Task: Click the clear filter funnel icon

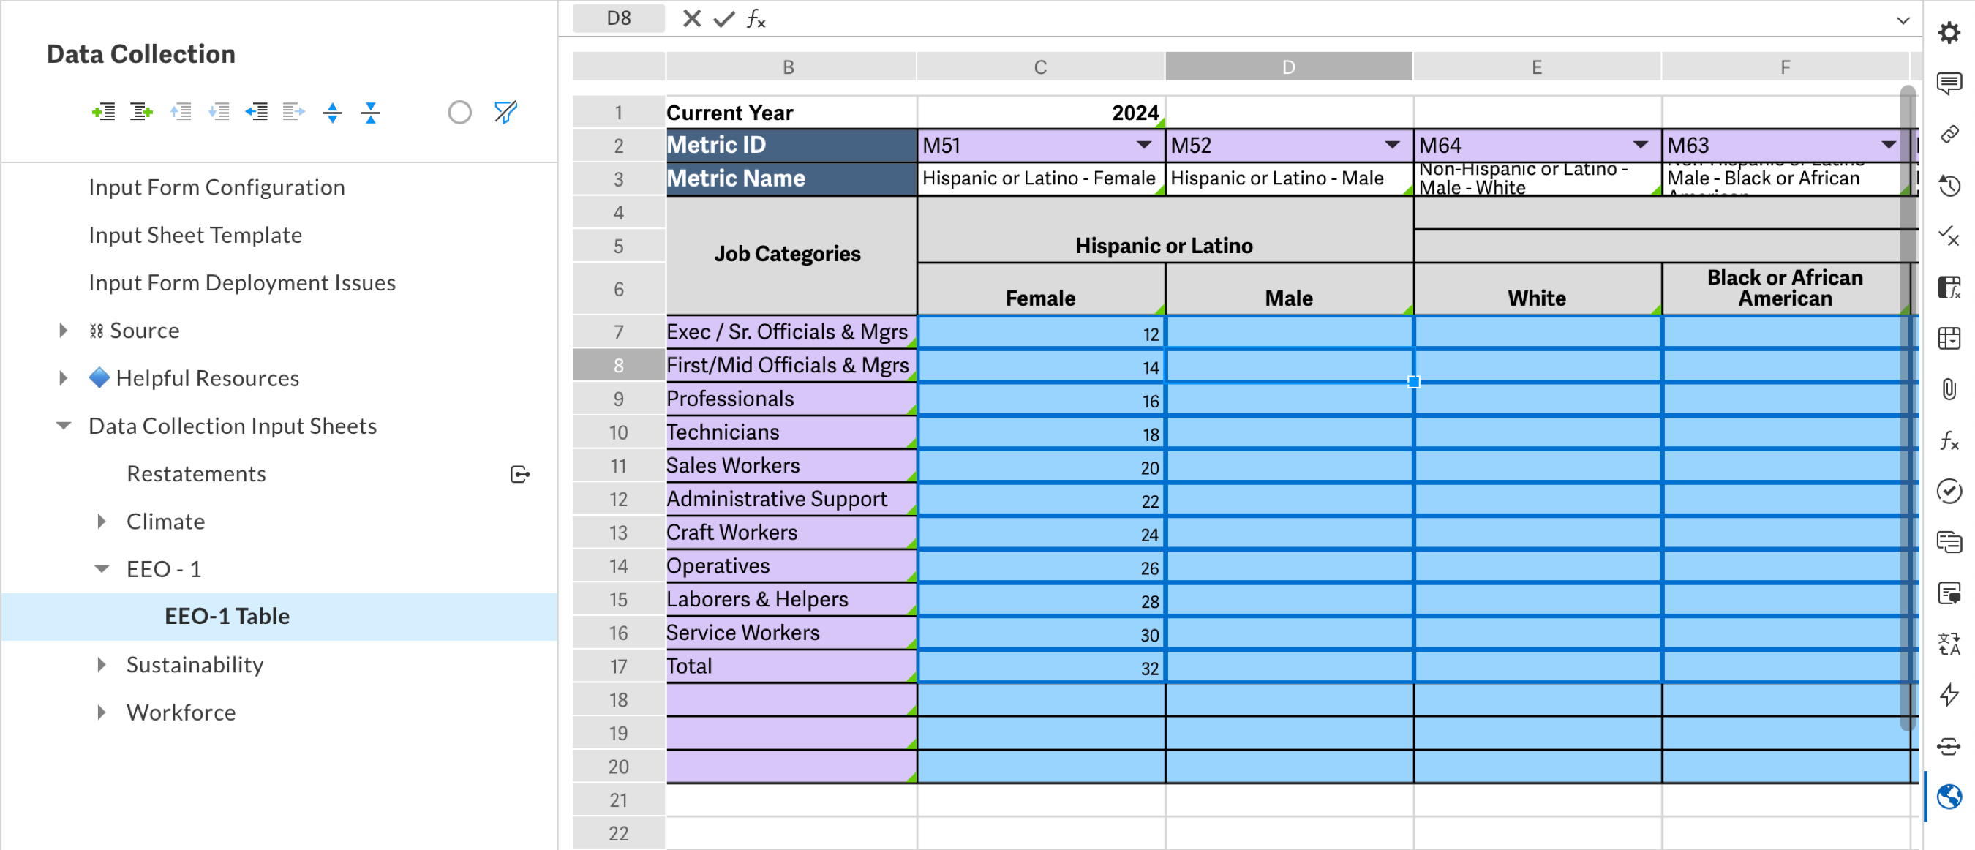Action: click(x=505, y=113)
